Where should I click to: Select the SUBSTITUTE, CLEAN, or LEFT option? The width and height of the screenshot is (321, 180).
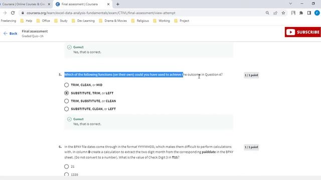[x=66, y=109]
